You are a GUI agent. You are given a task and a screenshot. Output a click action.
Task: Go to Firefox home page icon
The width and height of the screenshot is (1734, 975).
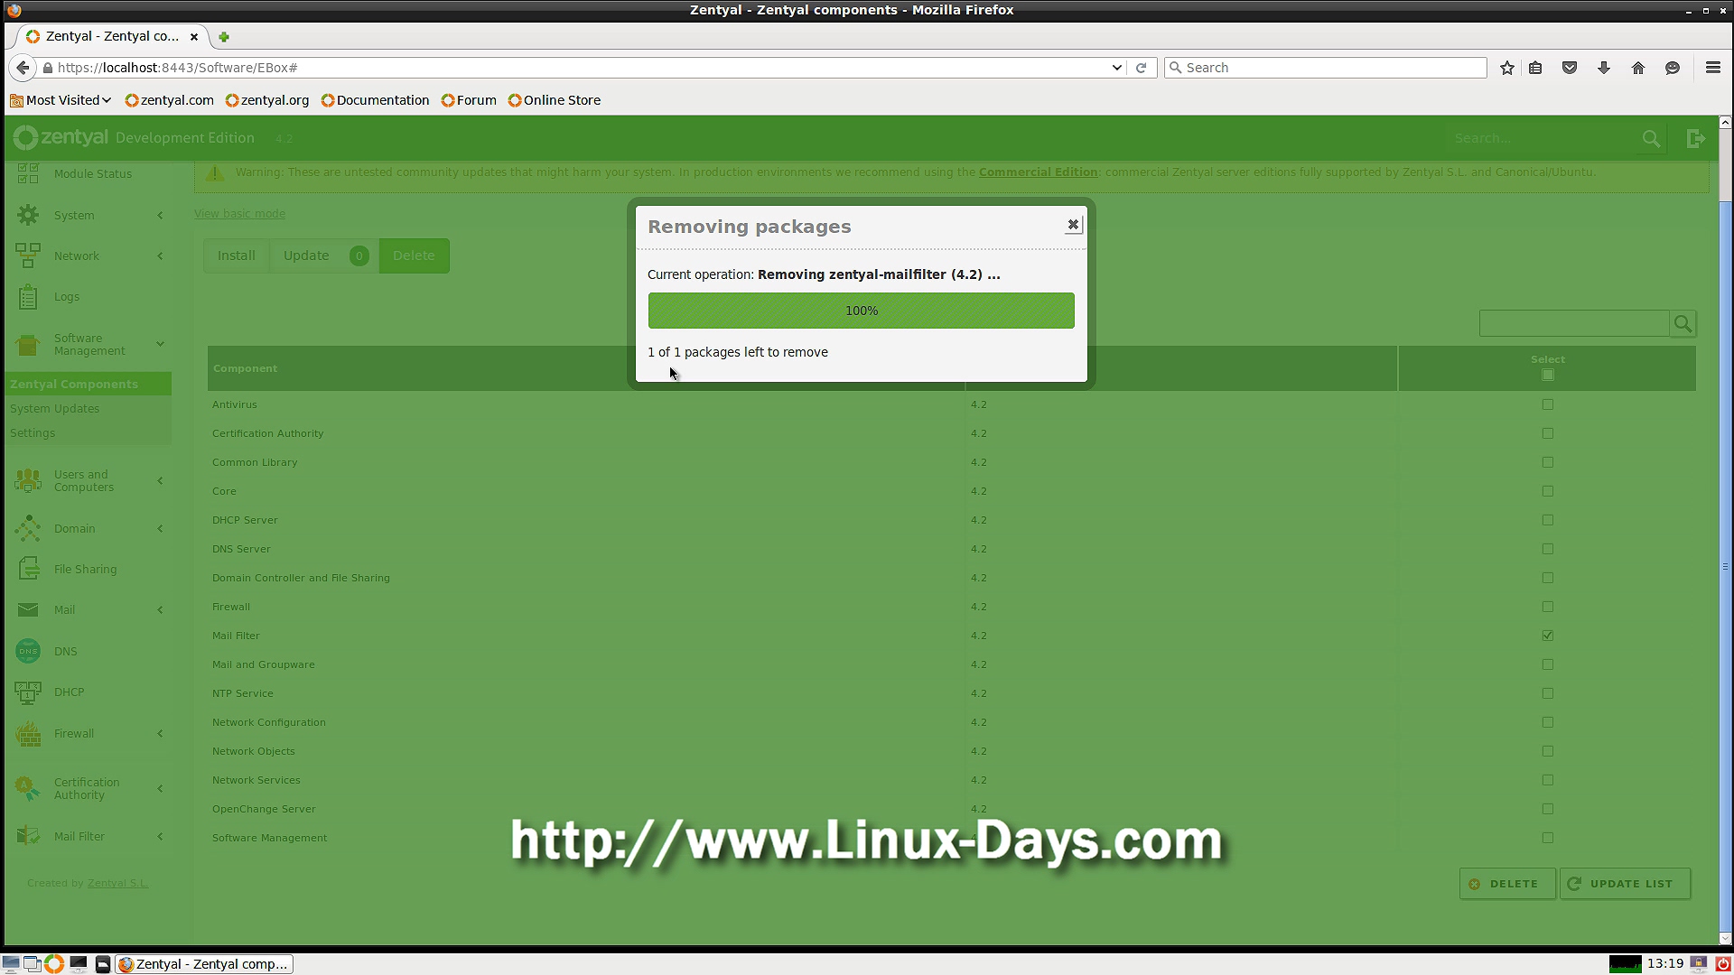pyautogui.click(x=1638, y=68)
